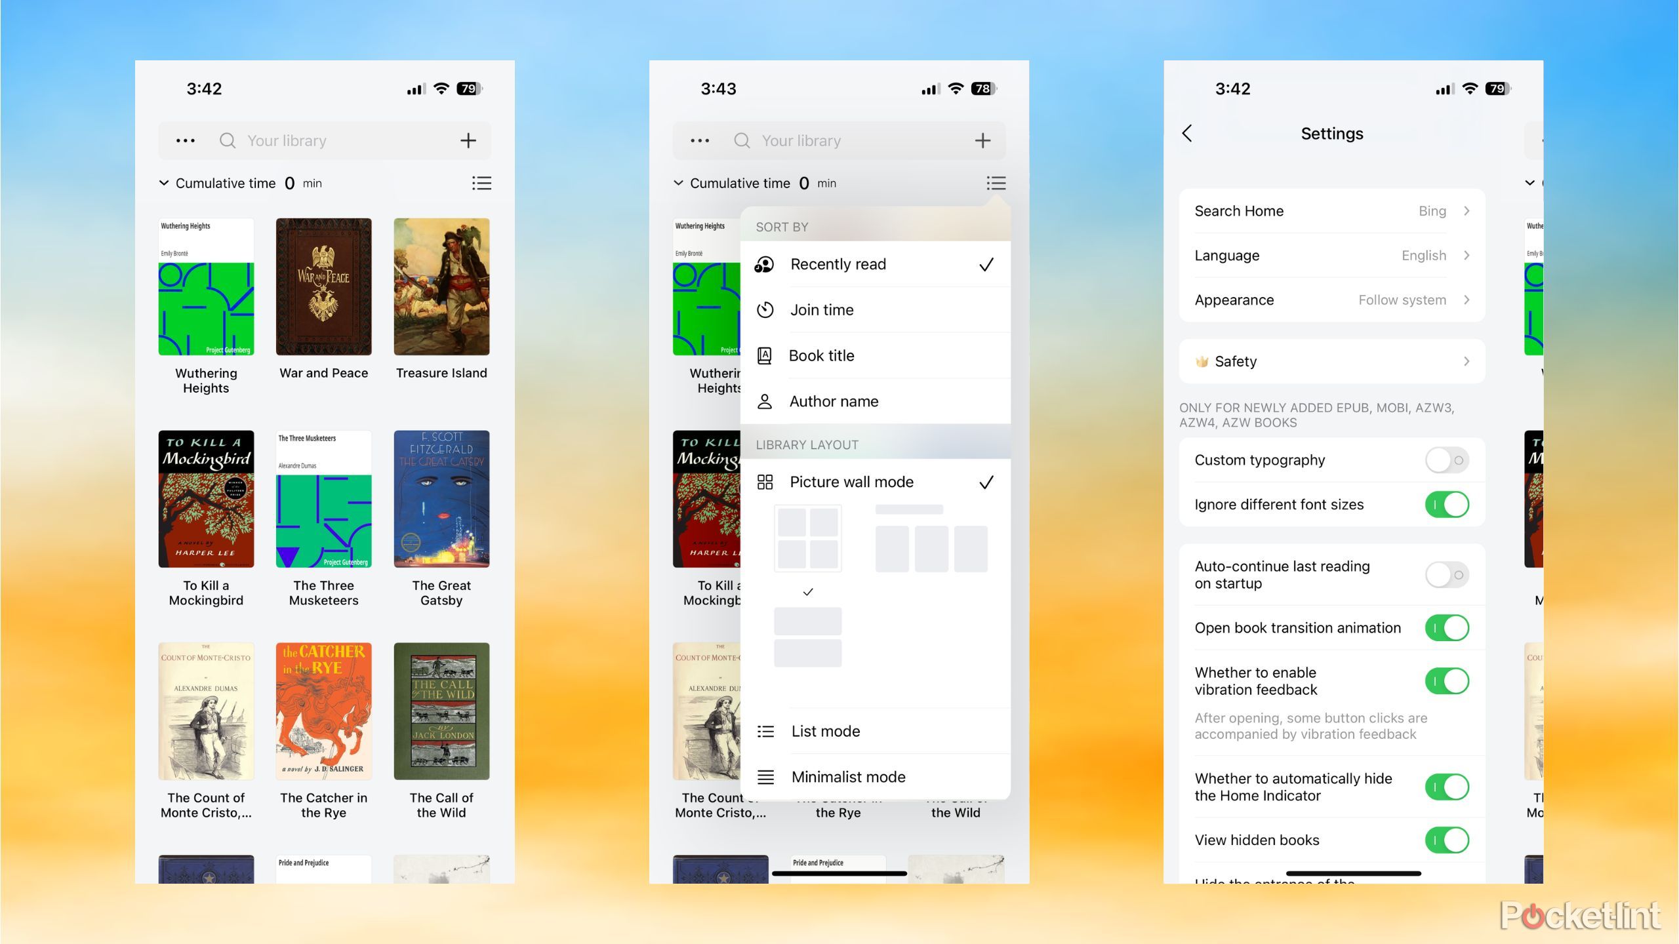This screenshot has width=1679, height=944.
Task: Expand the Language settings option
Action: [1332, 255]
